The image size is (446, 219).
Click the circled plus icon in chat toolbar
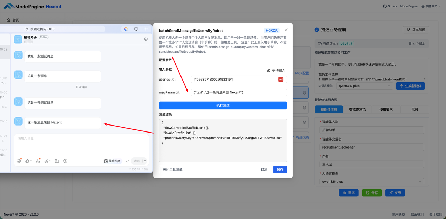tap(65, 161)
